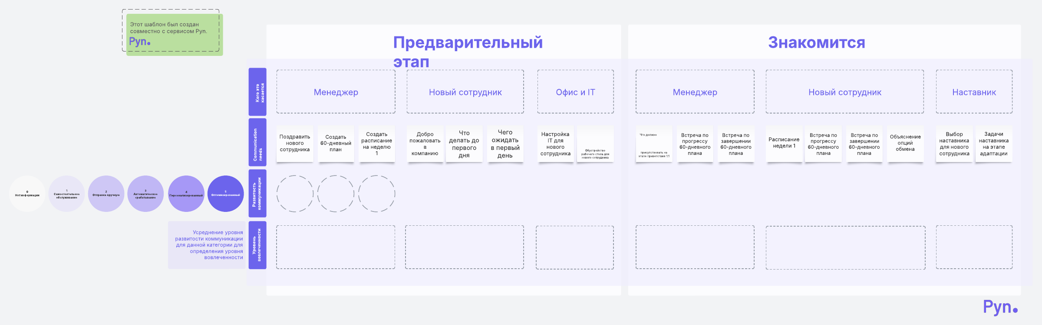This screenshot has height=325, width=1042.
Task: Click the 'Уровень вовлеченности' row label
Action: (257, 245)
